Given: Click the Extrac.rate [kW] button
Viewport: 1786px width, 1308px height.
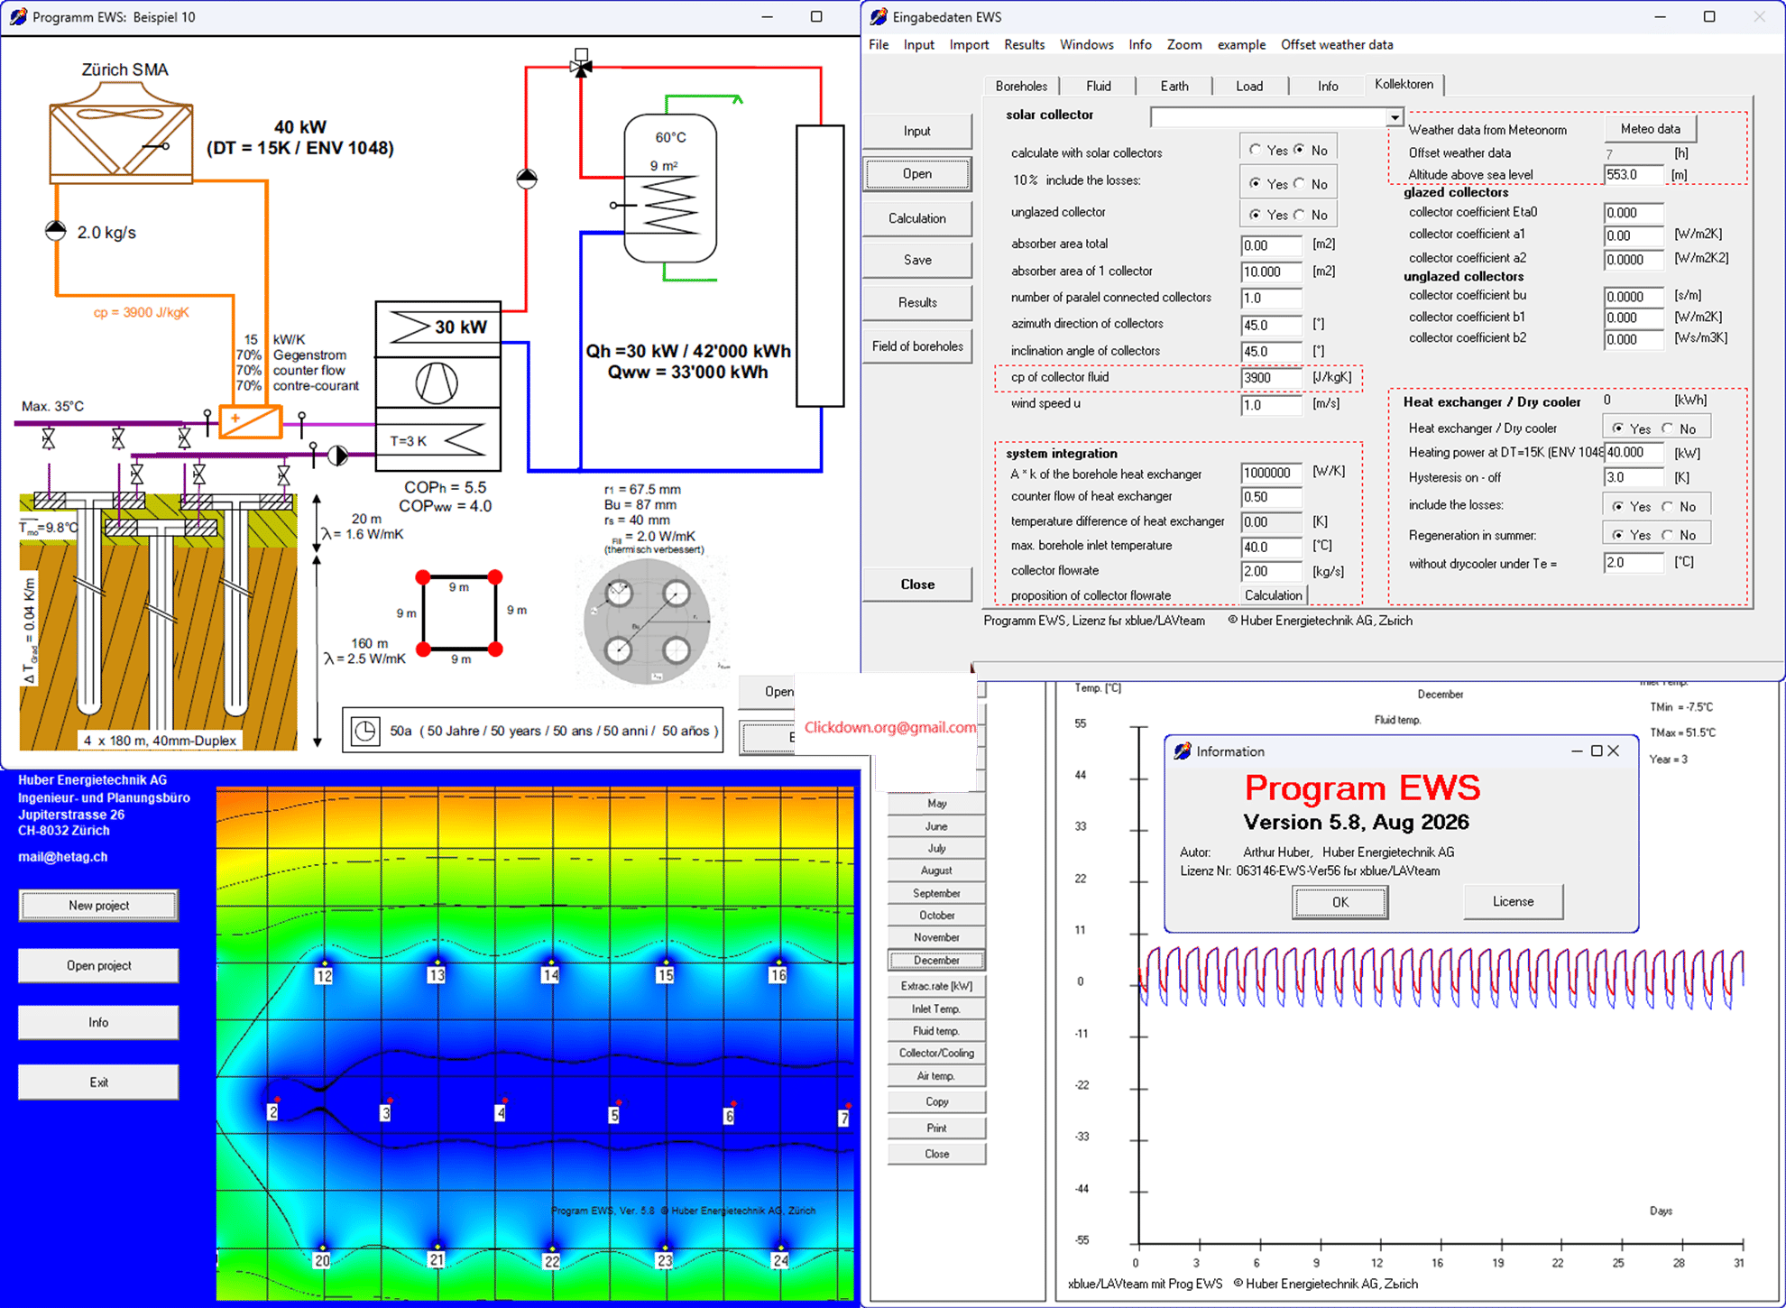Looking at the screenshot, I should coord(936,986).
